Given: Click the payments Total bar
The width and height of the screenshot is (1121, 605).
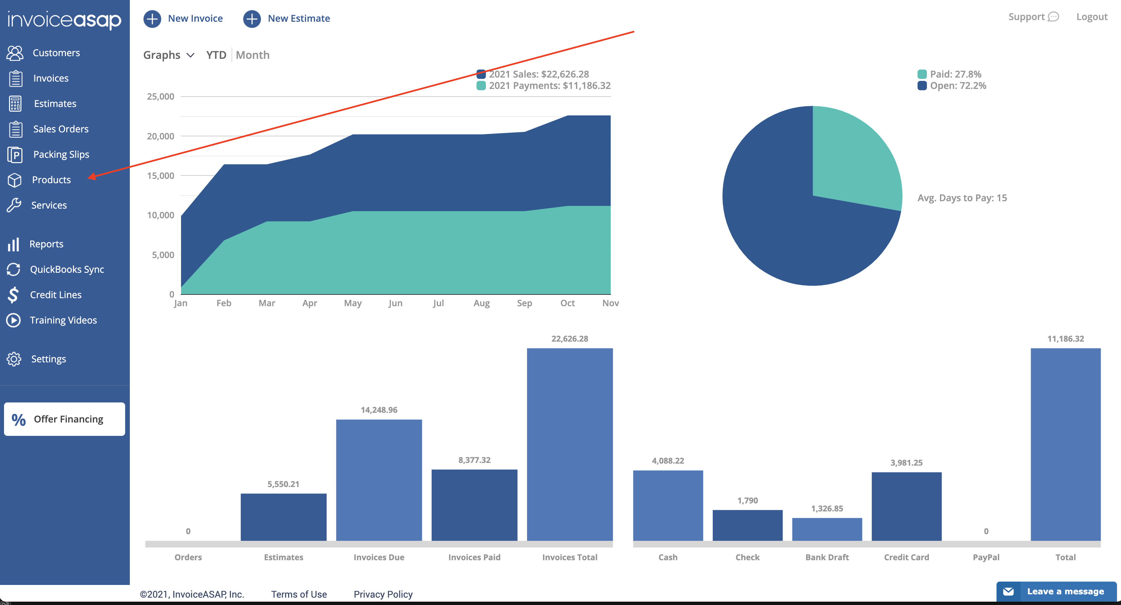Looking at the screenshot, I should 1066,445.
